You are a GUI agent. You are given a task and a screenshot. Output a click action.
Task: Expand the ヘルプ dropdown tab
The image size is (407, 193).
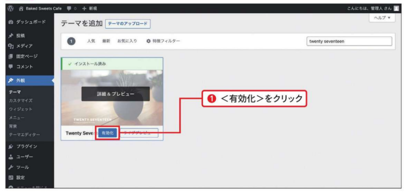pos(382,18)
